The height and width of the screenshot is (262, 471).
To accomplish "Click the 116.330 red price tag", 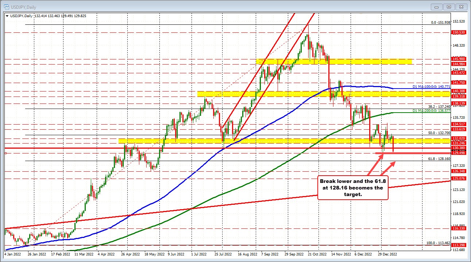I will coord(458,228).
